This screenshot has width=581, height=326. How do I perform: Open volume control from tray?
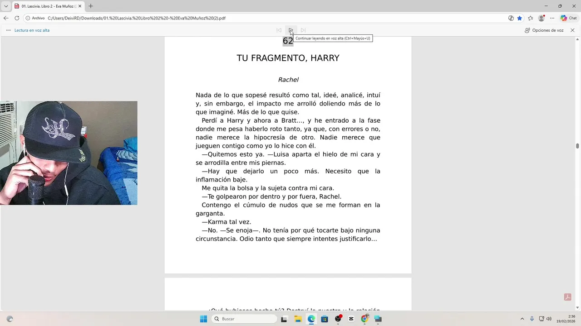(549, 319)
